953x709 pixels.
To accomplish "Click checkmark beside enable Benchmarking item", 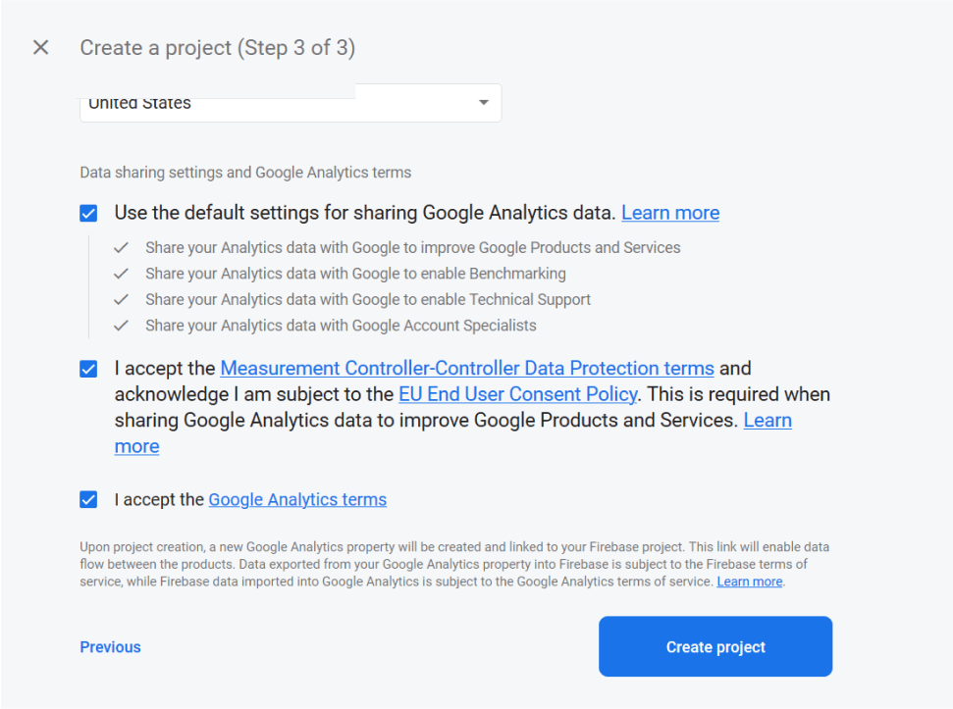I will click(121, 274).
